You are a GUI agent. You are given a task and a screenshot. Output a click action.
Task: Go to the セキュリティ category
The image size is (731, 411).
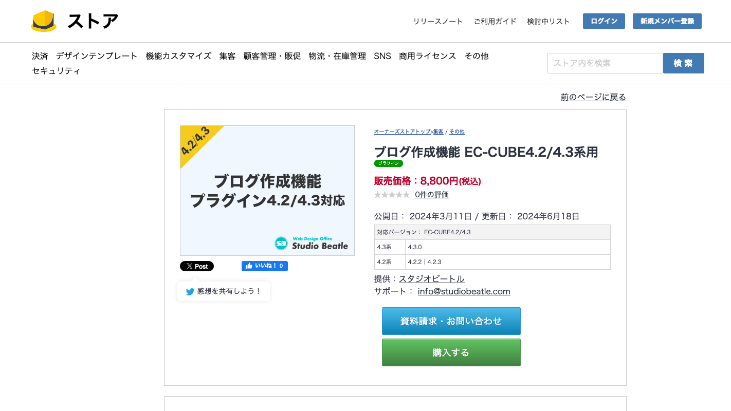(56, 71)
